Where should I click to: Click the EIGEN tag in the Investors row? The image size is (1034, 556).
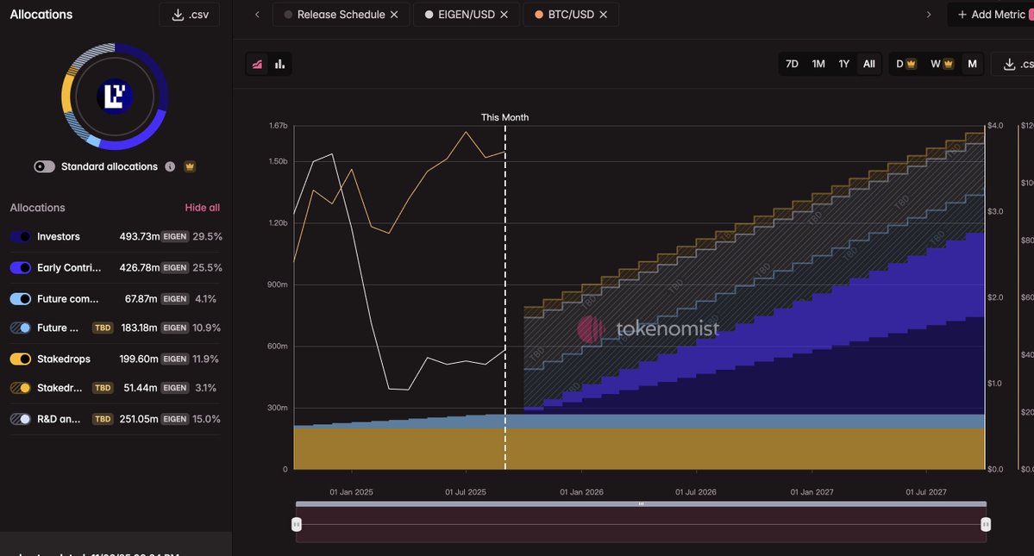tap(175, 236)
